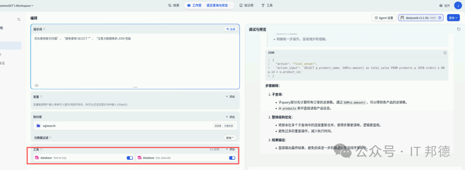This screenshot has height=170, width=465.
Task: Expand the 发布 (Publish) dropdown button
Action: coord(453,18)
